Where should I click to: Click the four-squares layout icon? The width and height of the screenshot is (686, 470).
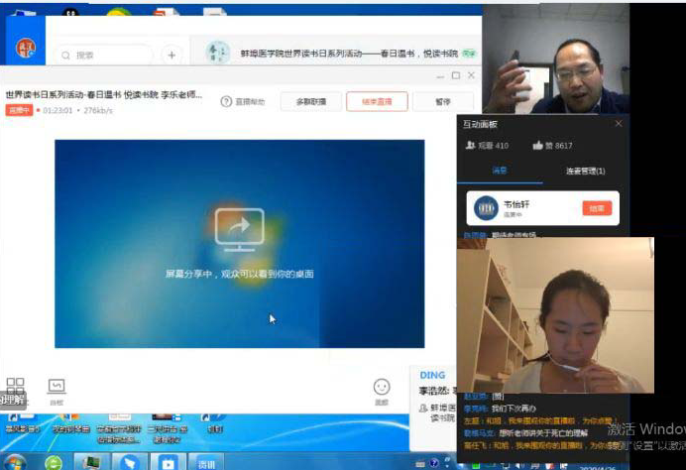(x=15, y=387)
